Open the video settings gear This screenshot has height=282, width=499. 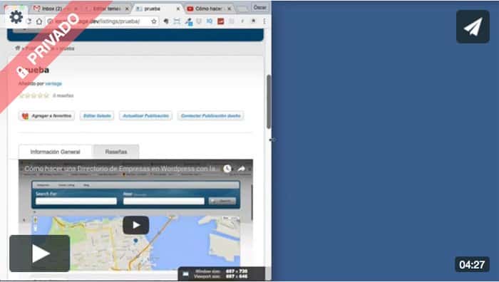pos(16,17)
